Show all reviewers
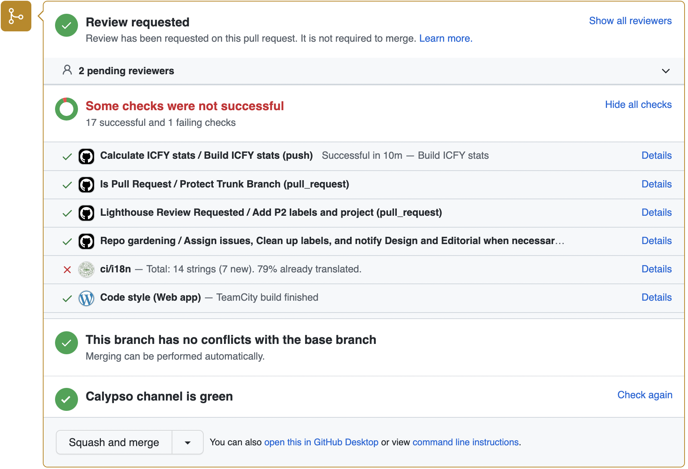 [x=630, y=21]
